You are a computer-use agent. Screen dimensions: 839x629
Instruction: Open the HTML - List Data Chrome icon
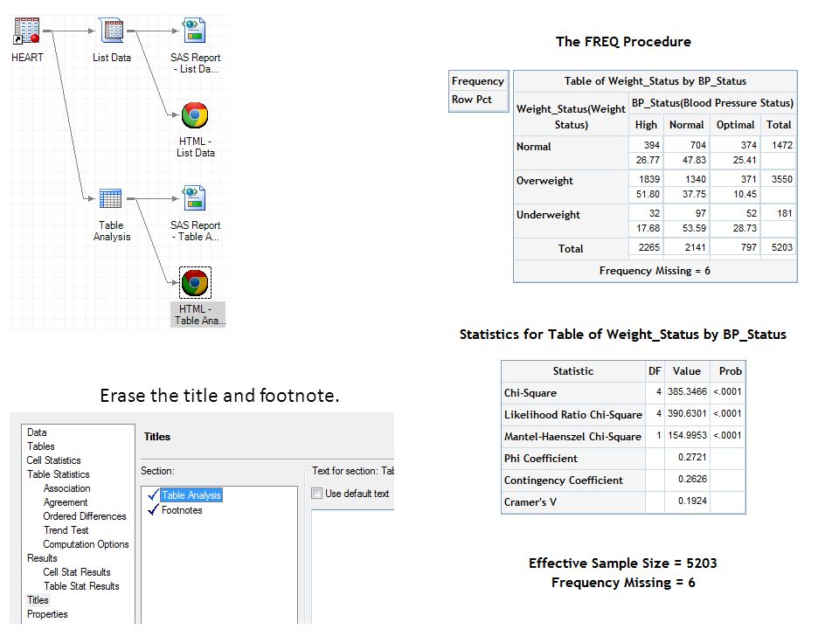[195, 115]
